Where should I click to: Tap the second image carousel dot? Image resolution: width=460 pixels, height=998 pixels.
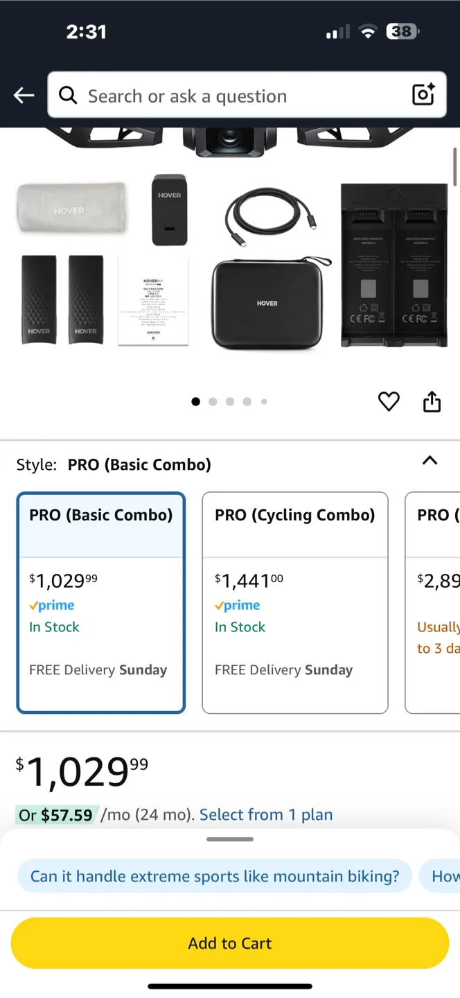(x=213, y=401)
